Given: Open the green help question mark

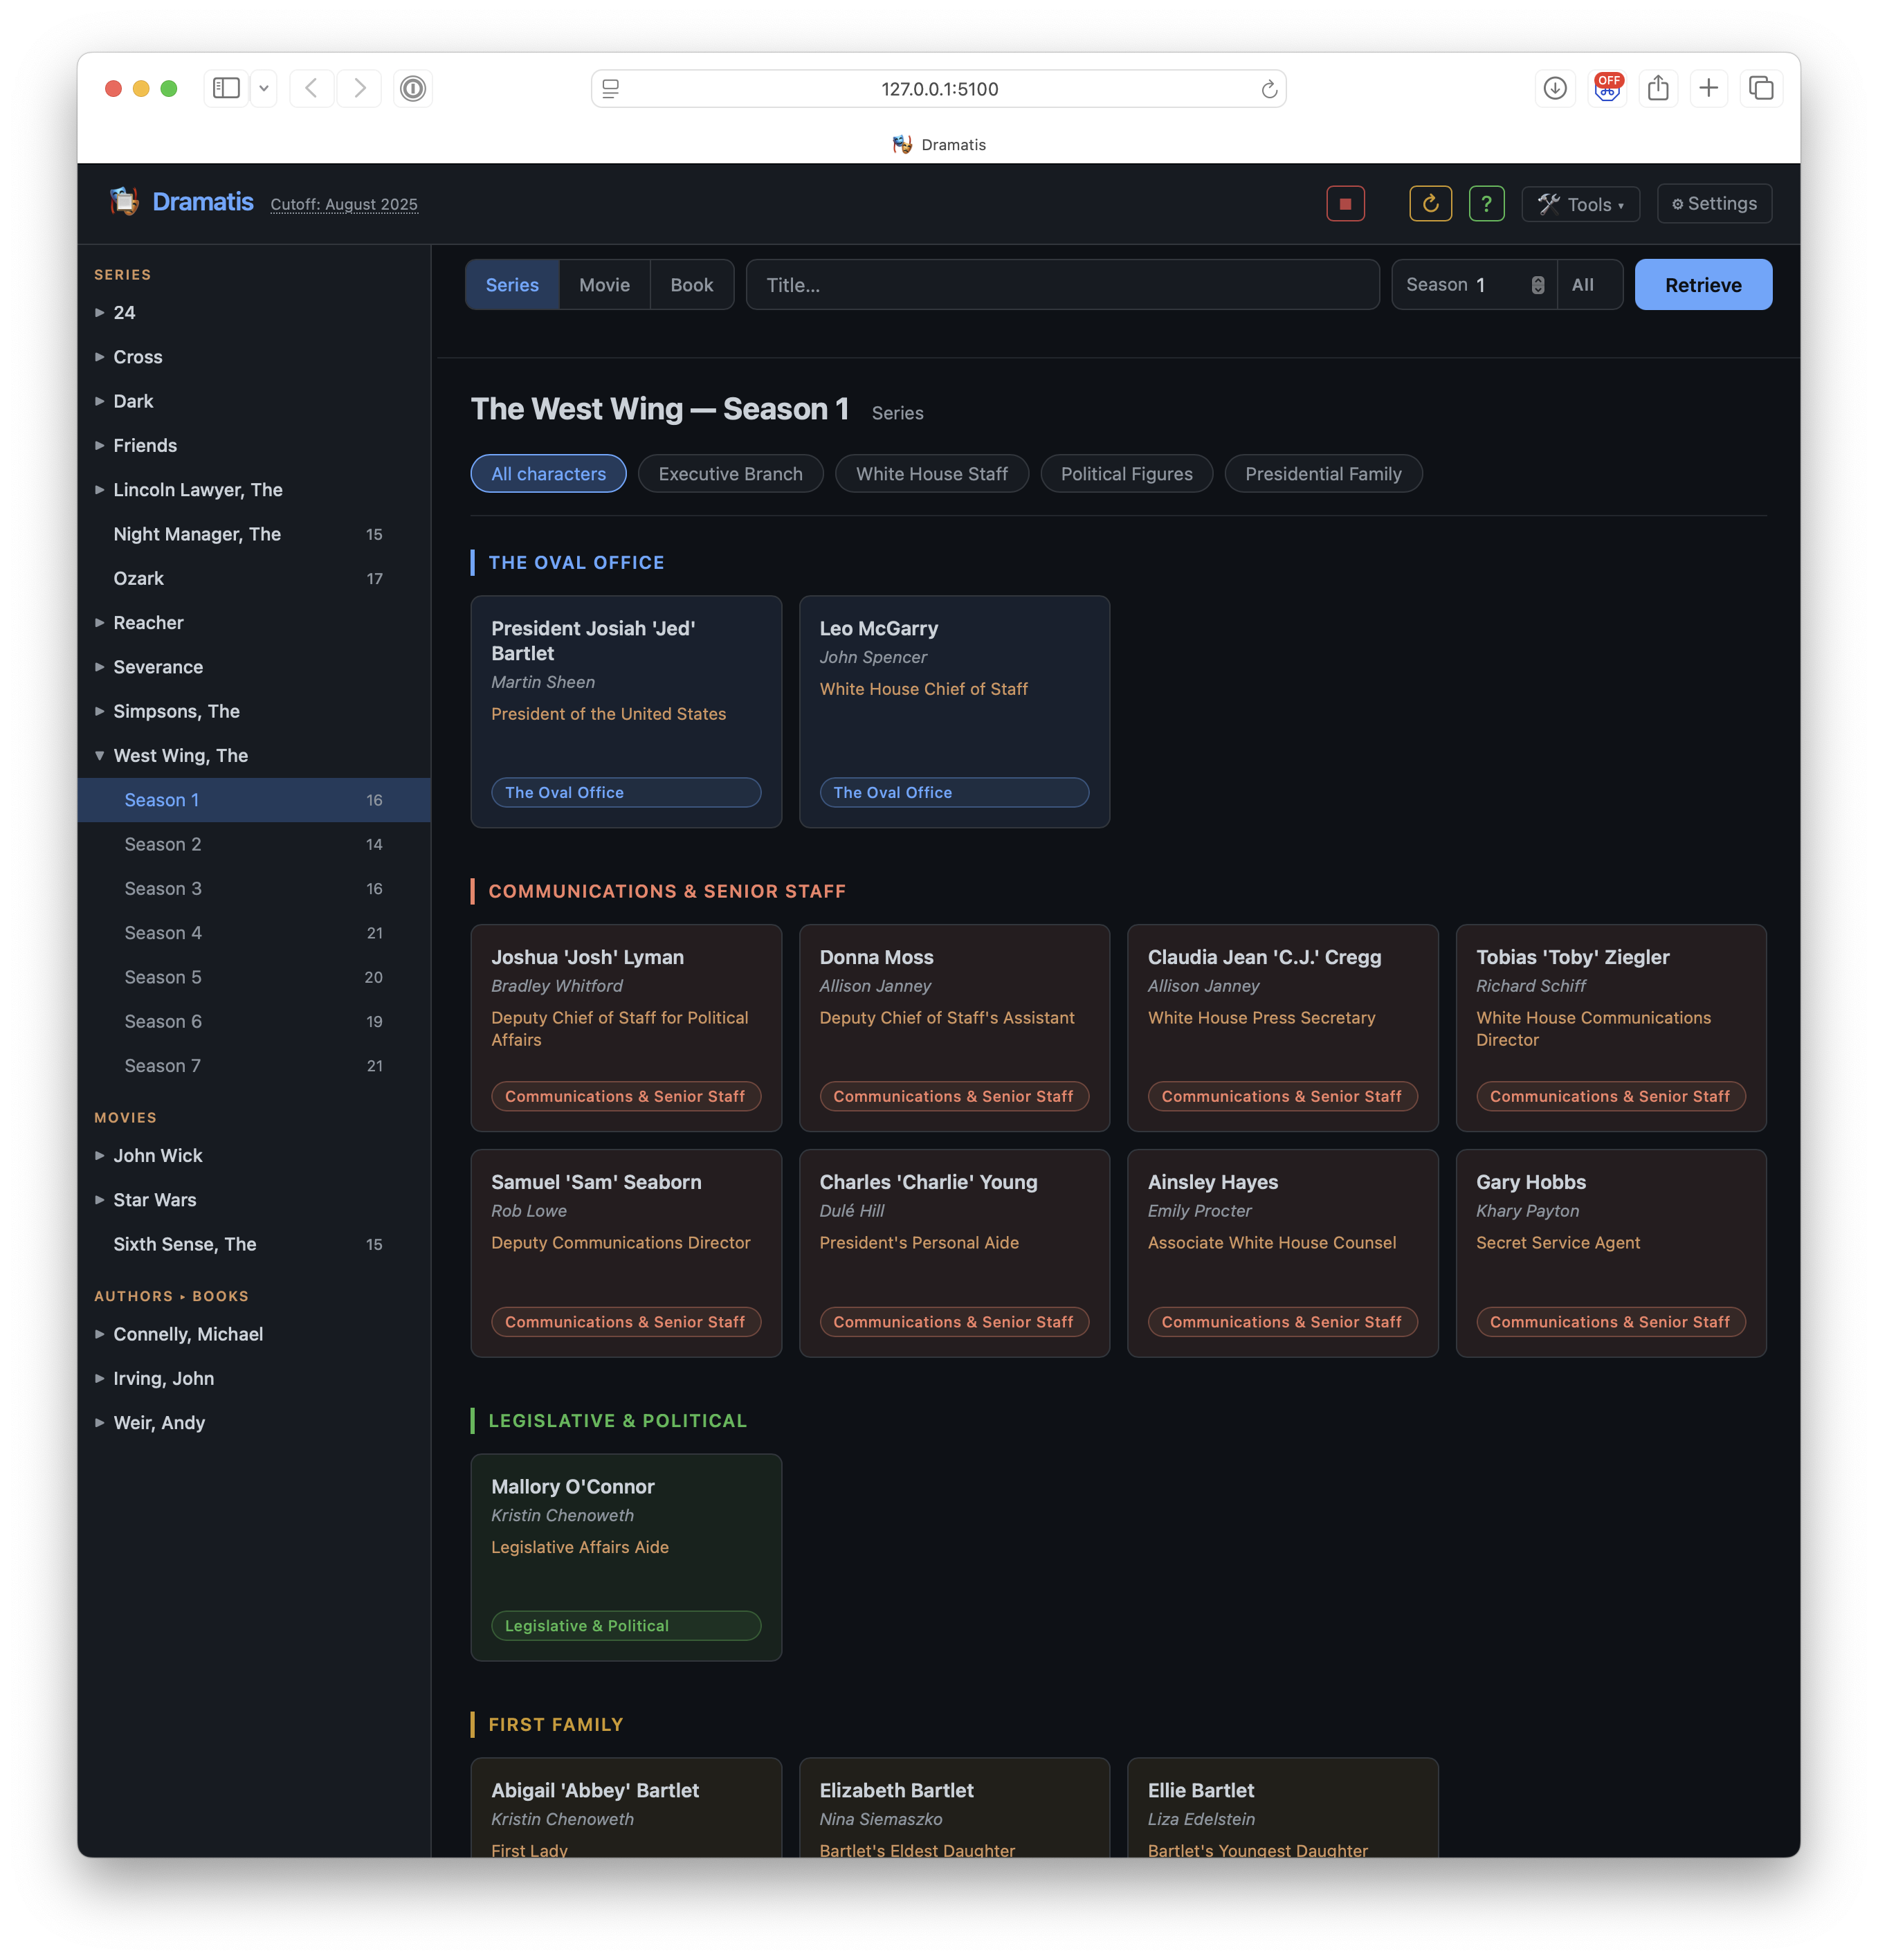Looking at the screenshot, I should click(1486, 204).
